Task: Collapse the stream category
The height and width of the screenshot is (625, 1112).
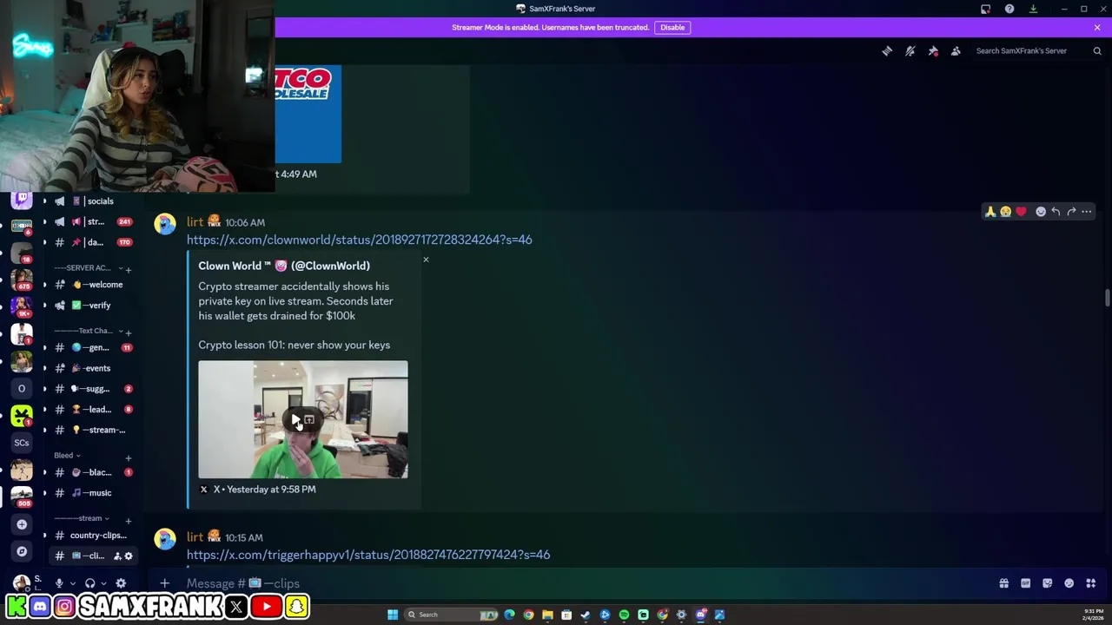Action: (x=82, y=518)
